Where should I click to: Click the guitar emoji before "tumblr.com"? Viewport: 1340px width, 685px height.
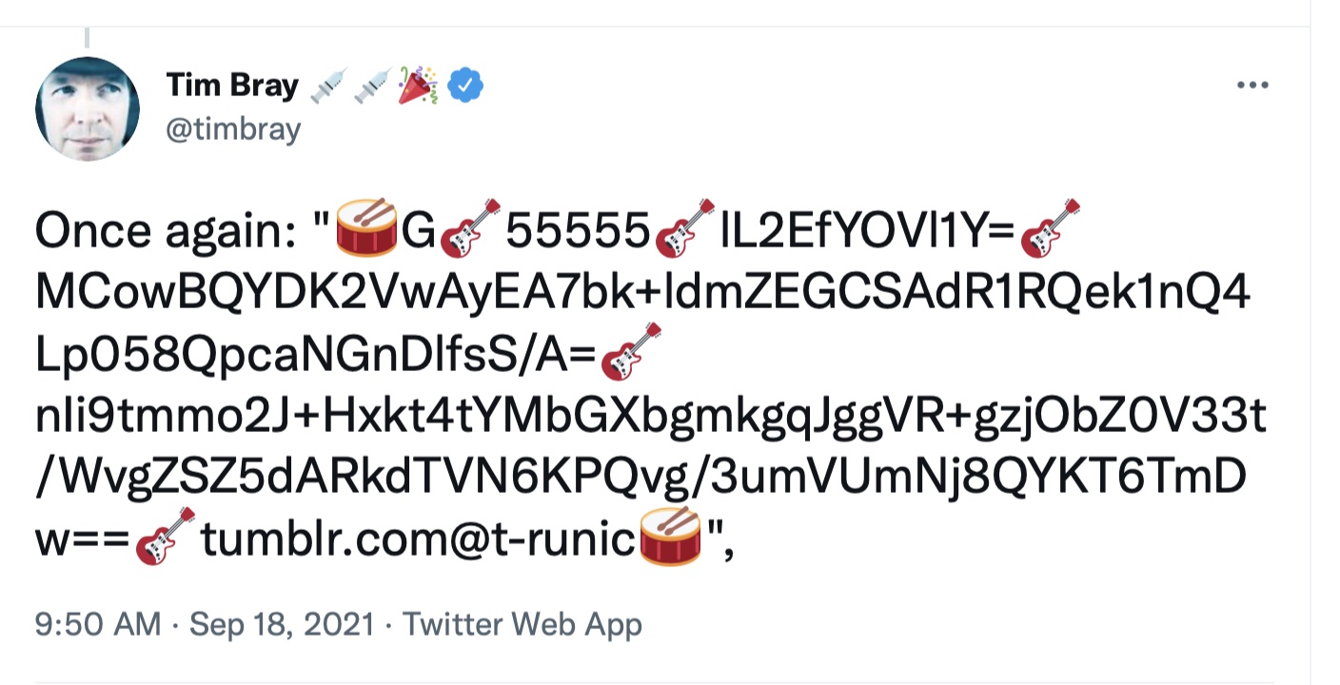166,538
